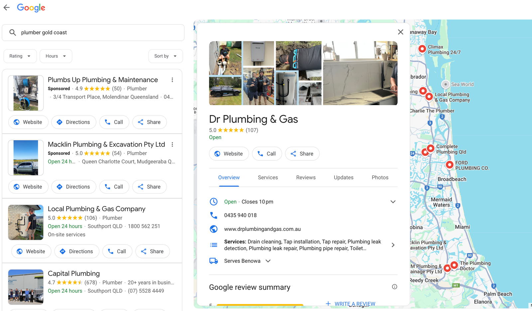This screenshot has height=311, width=532.
Task: Share Local Plumbing & Gas listing
Action: click(152, 251)
